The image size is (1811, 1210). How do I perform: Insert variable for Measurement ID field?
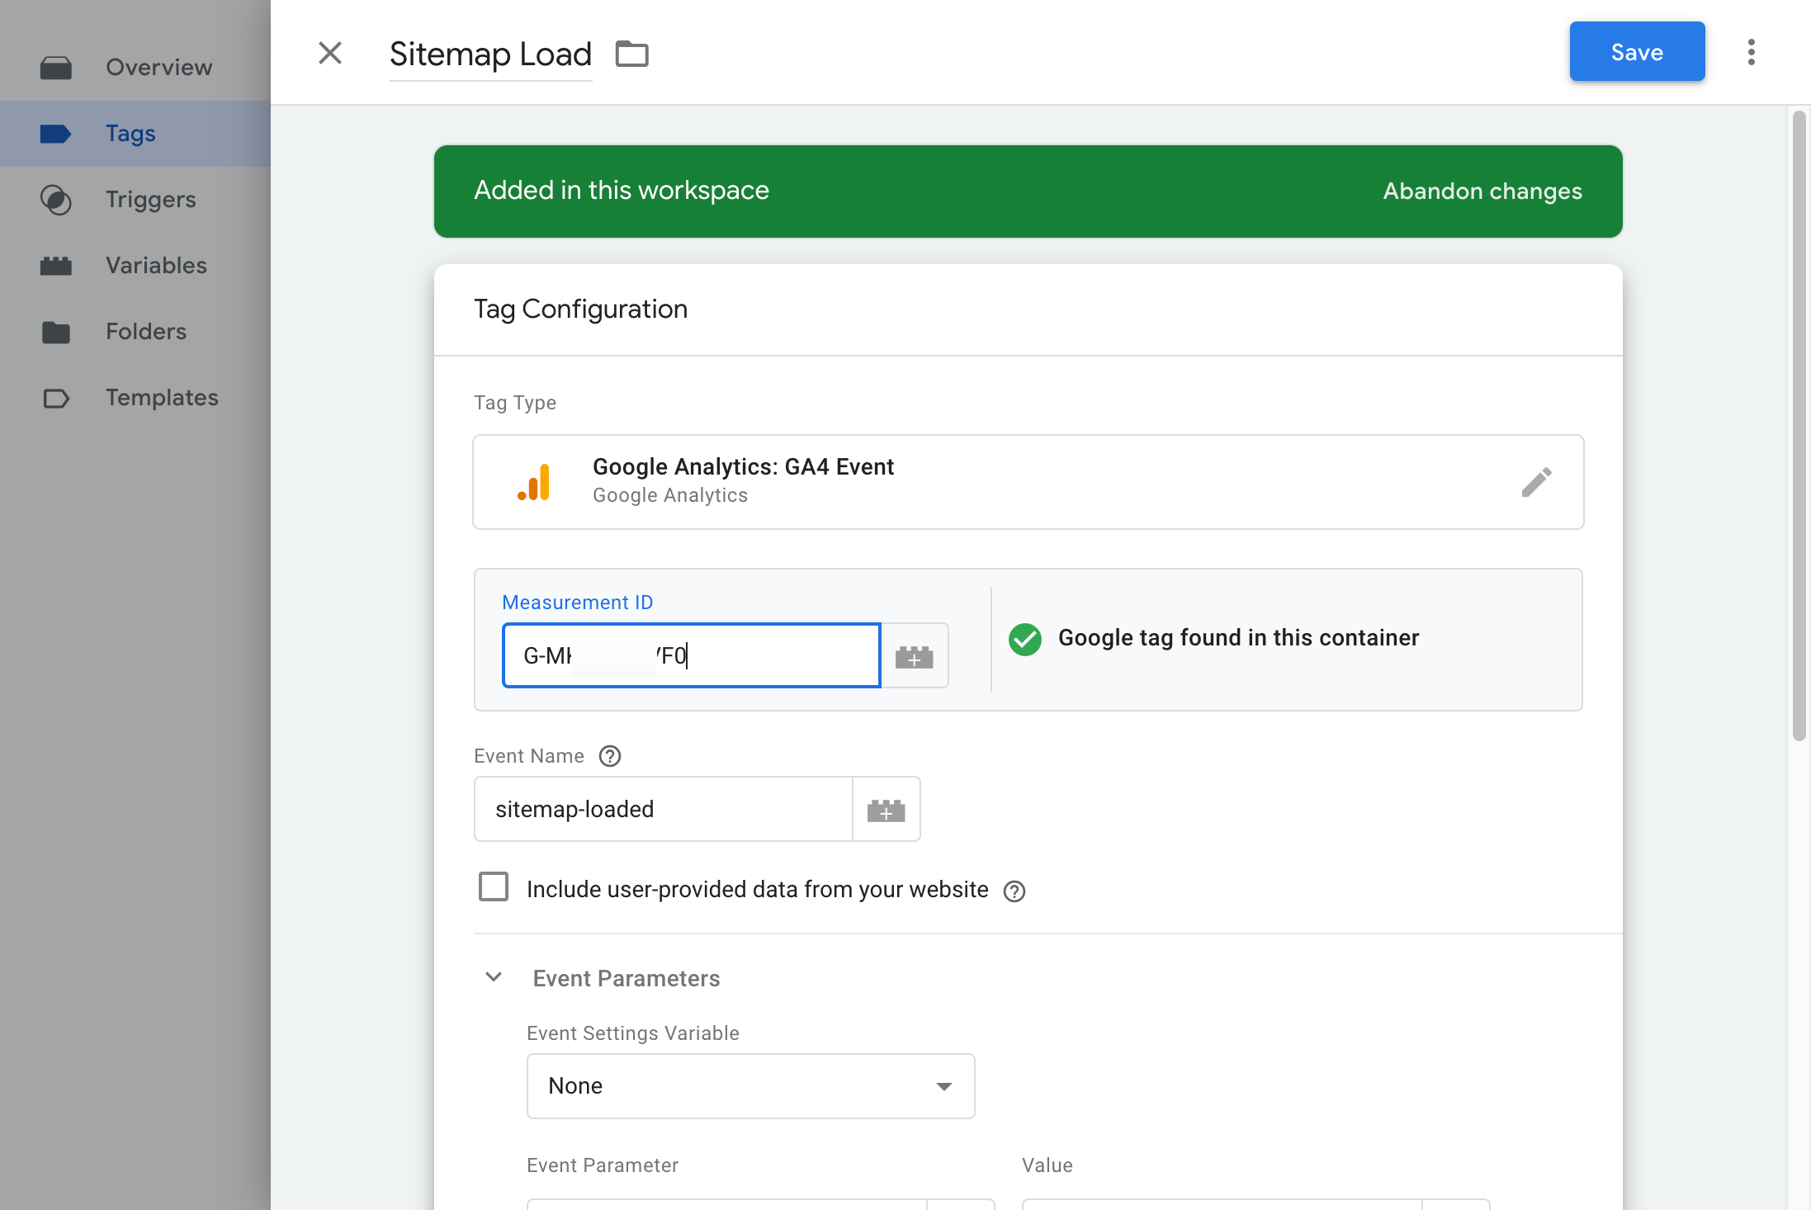(915, 655)
